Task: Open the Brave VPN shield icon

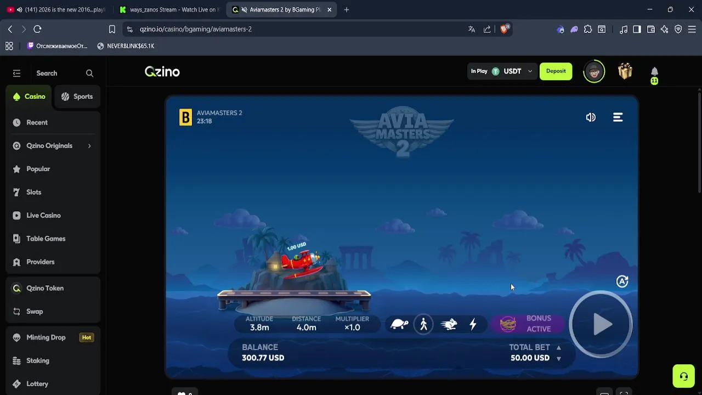Action: (678, 29)
